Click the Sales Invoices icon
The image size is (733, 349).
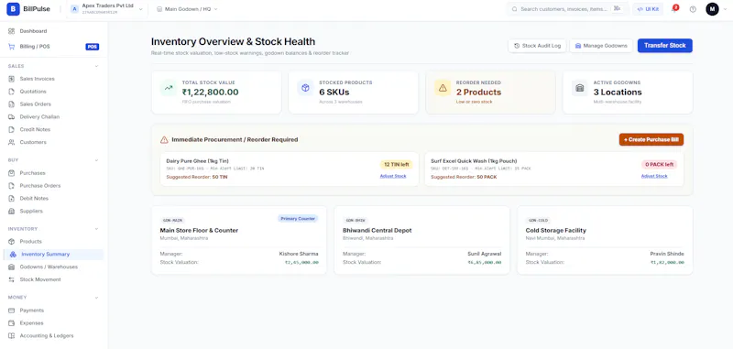[11, 79]
